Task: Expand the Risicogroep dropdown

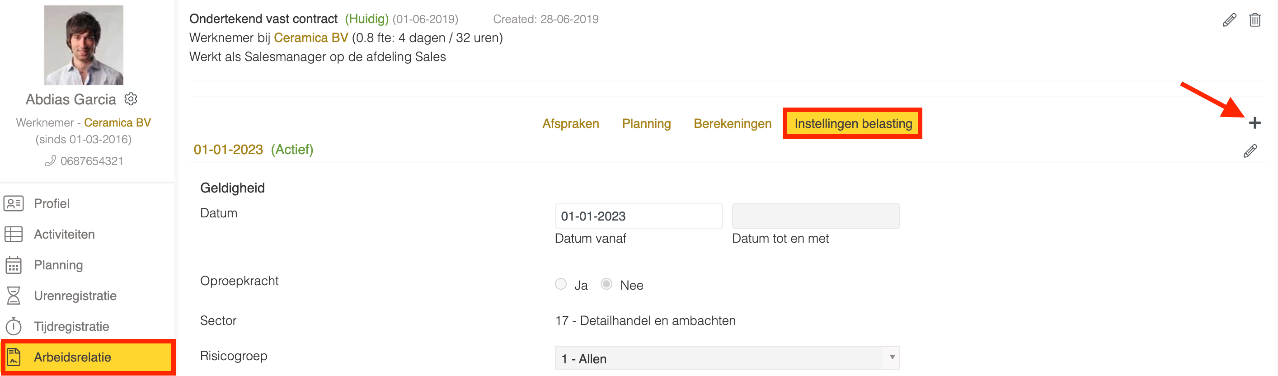Action: pos(727,358)
